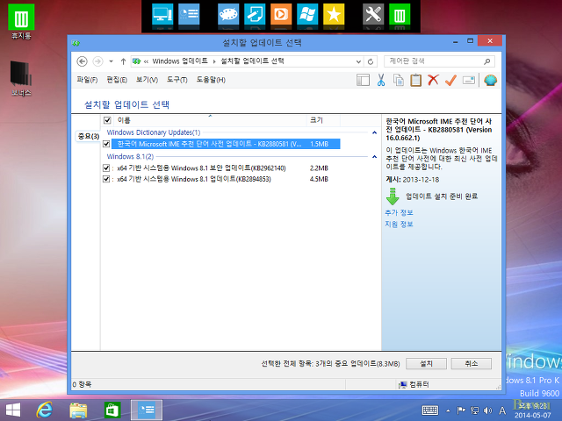Screen dimensions: 562x421
Task: Click Windows 업데이트 in the breadcrumb
Action: (x=180, y=61)
